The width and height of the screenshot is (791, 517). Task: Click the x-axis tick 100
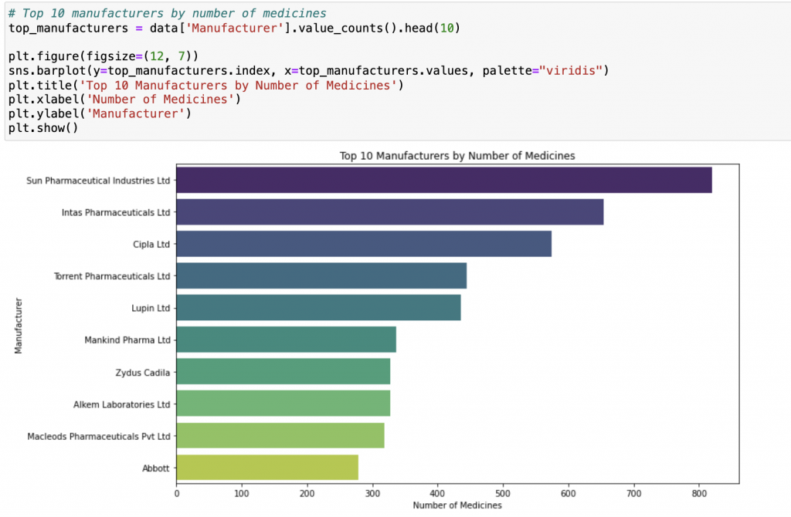pyautogui.click(x=242, y=494)
